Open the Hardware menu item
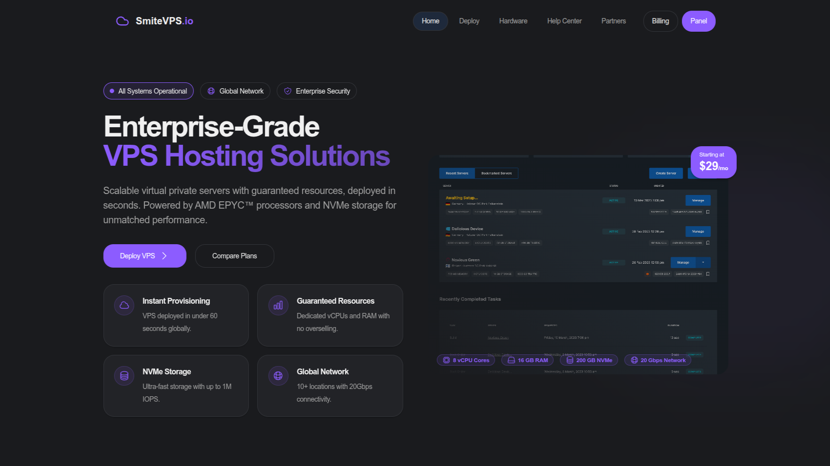This screenshot has width=830, height=466. pyautogui.click(x=513, y=21)
